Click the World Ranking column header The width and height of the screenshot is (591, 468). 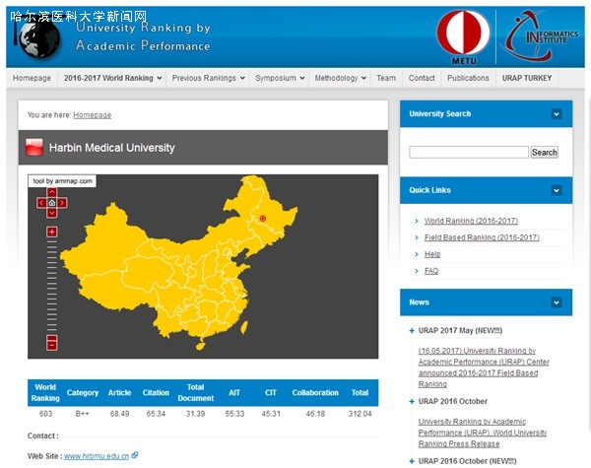click(45, 392)
